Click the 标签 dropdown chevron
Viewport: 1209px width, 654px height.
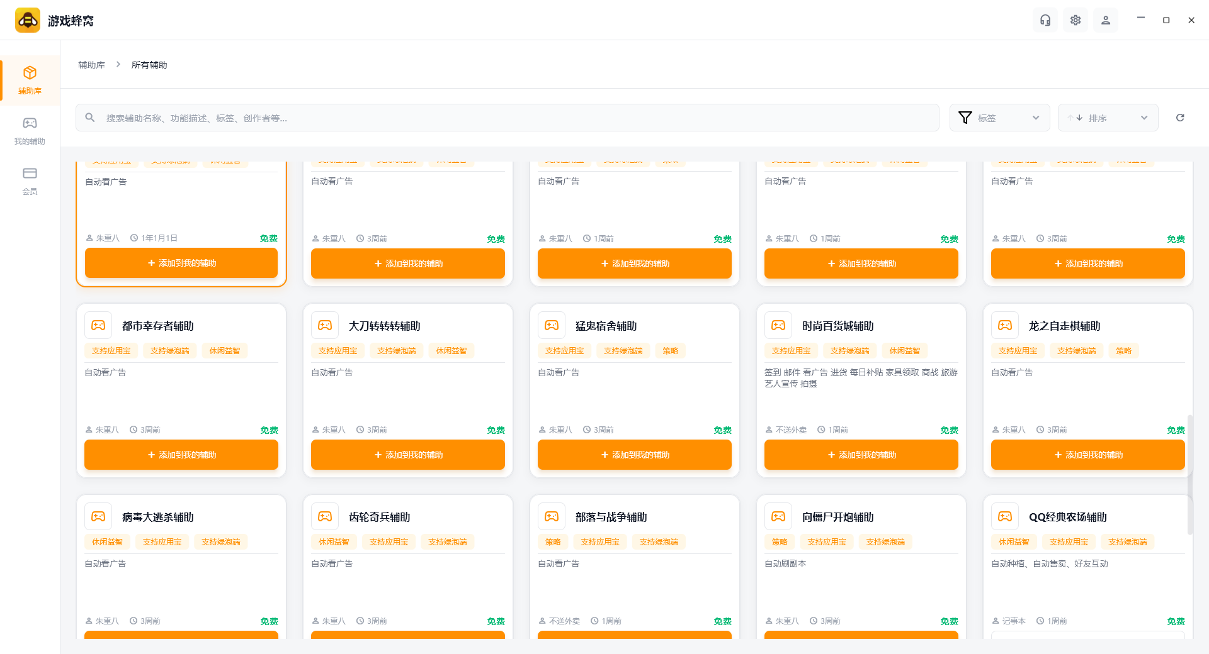coord(1036,118)
